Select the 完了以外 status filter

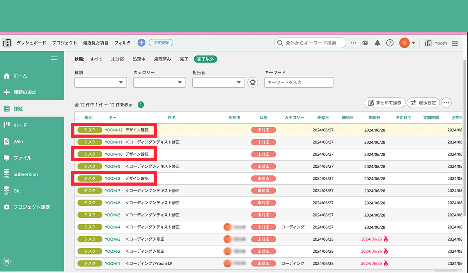click(206, 59)
